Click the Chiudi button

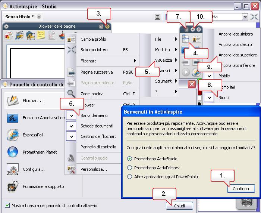(179, 206)
